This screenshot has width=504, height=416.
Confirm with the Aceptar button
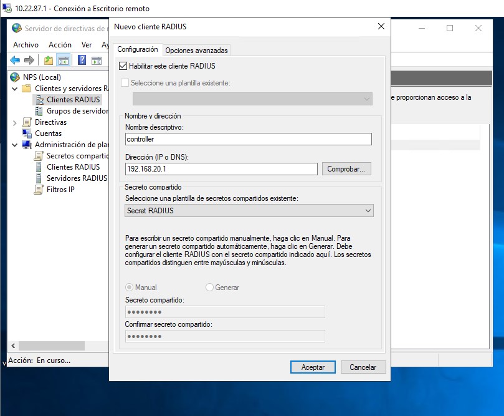(x=313, y=367)
